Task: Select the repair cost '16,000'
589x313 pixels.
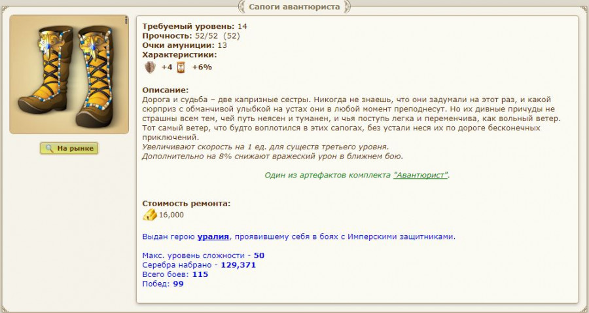Action: point(171,215)
